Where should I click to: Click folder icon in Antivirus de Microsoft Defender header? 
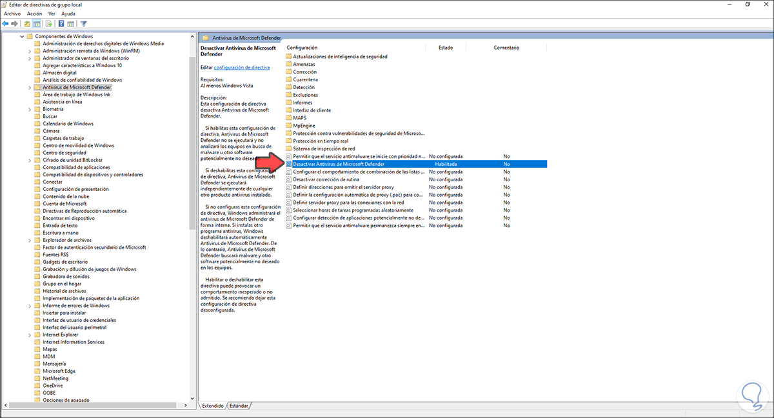206,37
